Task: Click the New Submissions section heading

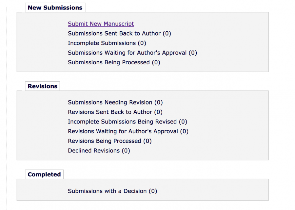Action: coord(55,8)
